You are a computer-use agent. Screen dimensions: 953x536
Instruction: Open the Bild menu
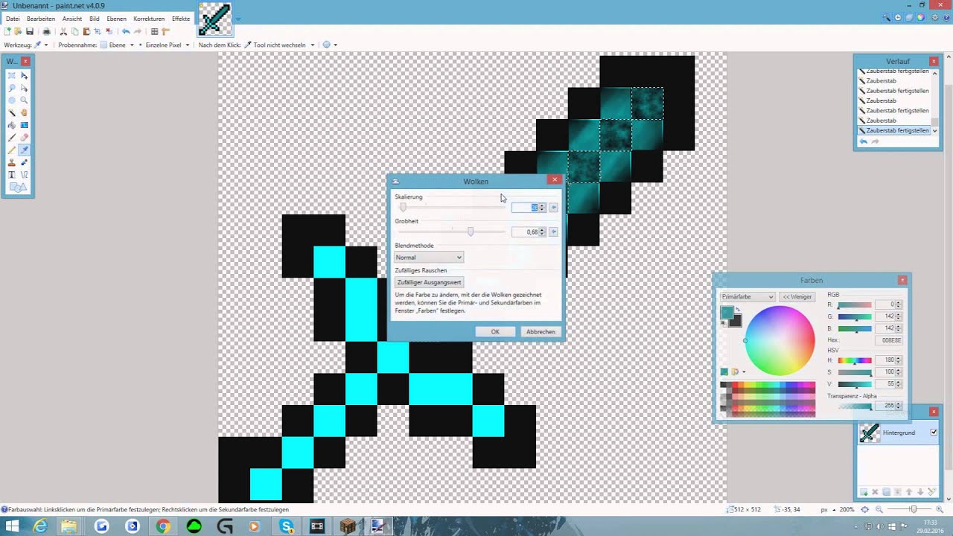pyautogui.click(x=95, y=19)
